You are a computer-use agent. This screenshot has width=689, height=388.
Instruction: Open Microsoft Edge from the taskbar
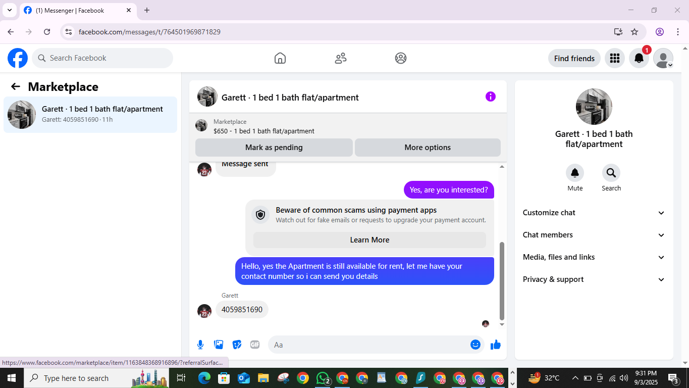point(204,378)
